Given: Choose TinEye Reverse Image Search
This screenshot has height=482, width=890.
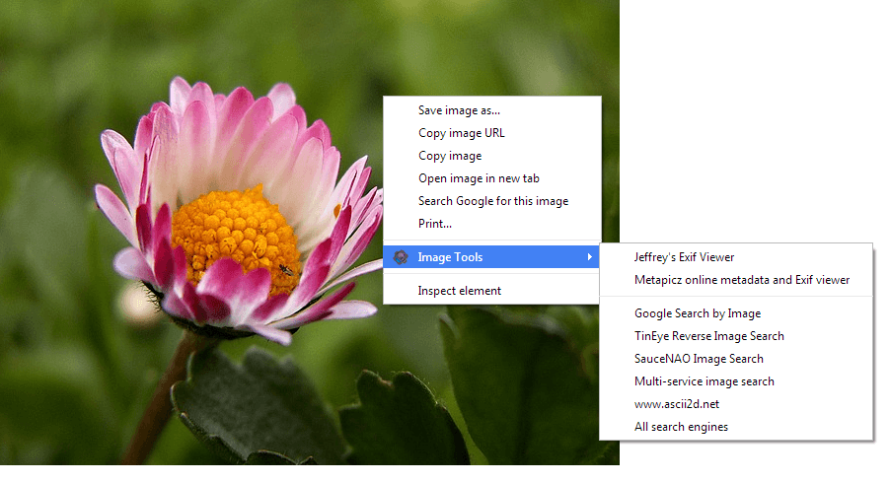Looking at the screenshot, I should pyautogui.click(x=736, y=336).
